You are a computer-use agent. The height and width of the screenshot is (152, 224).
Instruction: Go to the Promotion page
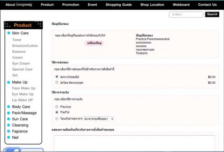(x=71, y=5)
